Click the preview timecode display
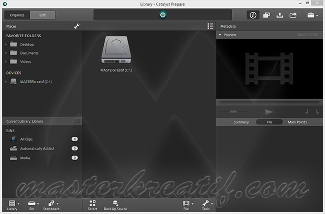Viewport: 325px width, 214px height. coord(308,35)
